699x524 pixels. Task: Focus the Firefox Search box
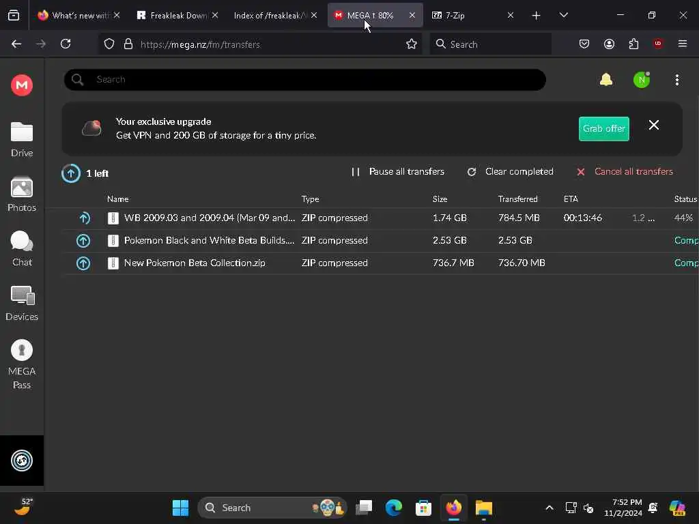(x=490, y=44)
